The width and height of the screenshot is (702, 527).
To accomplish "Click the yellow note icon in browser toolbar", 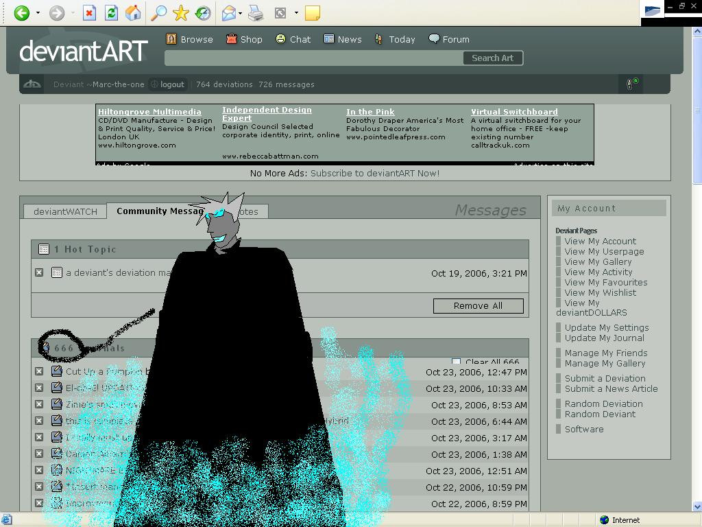I will 312,13.
